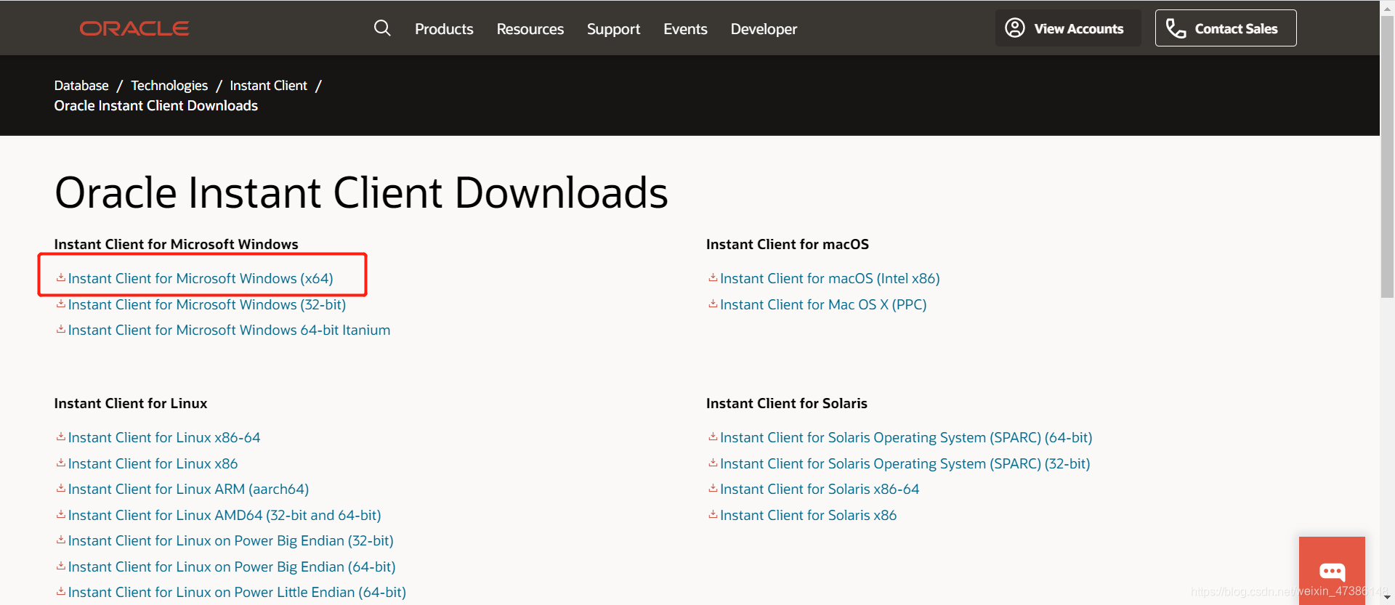Image resolution: width=1395 pixels, height=605 pixels.
Task: Click the vertical scrollbar thumb
Action: tap(1387, 156)
